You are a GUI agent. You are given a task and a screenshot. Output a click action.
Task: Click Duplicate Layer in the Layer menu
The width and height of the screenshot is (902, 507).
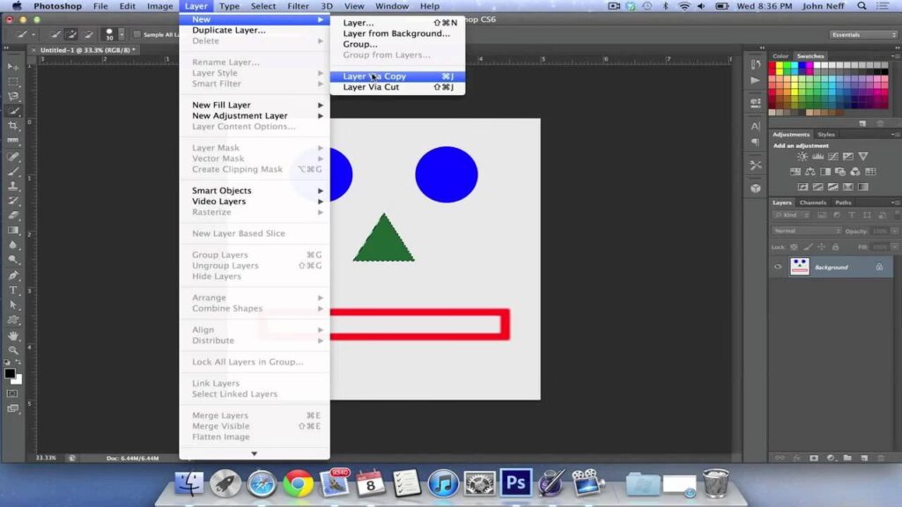(228, 30)
